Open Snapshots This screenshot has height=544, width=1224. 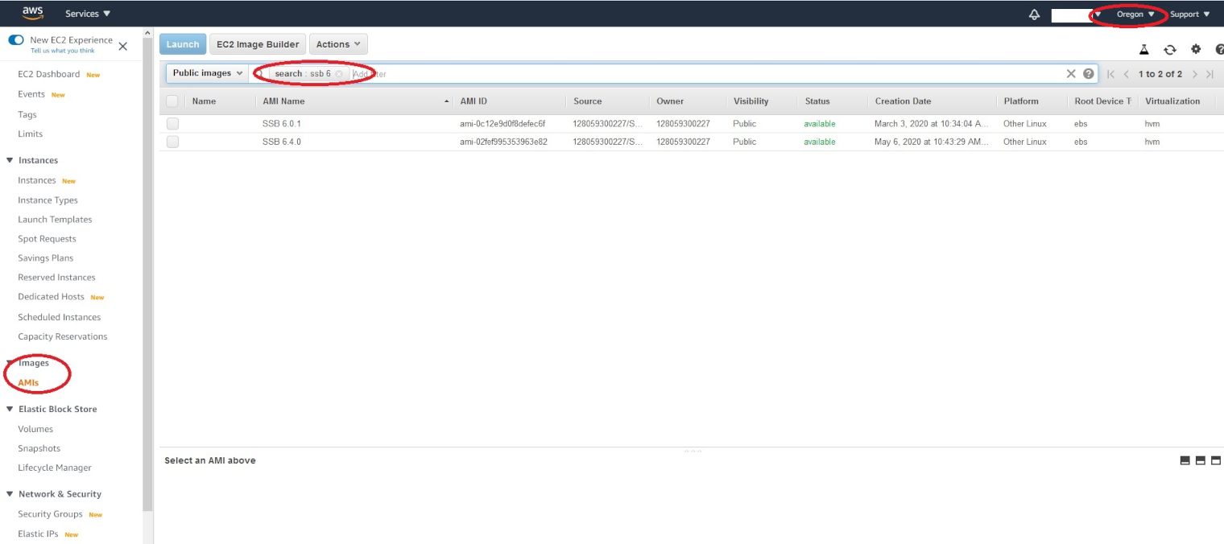39,448
